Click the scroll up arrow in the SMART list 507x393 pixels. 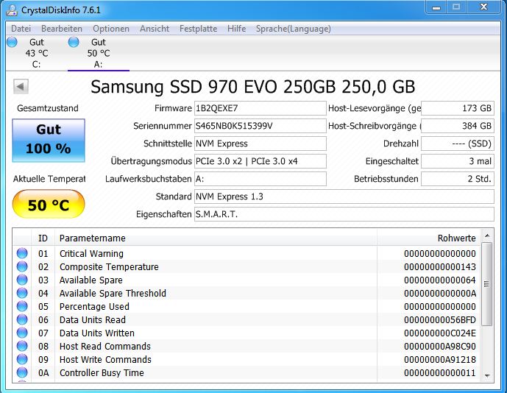tap(487, 236)
